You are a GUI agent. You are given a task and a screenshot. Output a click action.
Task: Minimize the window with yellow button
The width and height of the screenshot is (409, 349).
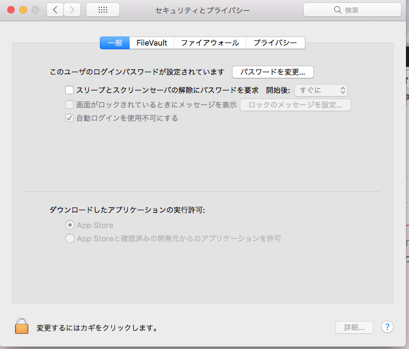[x=23, y=10]
